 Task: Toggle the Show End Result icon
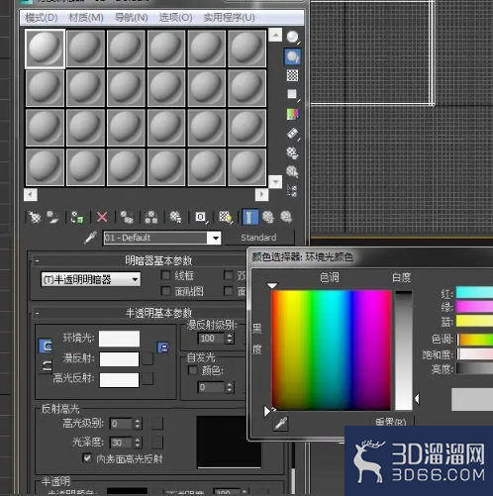pos(250,217)
